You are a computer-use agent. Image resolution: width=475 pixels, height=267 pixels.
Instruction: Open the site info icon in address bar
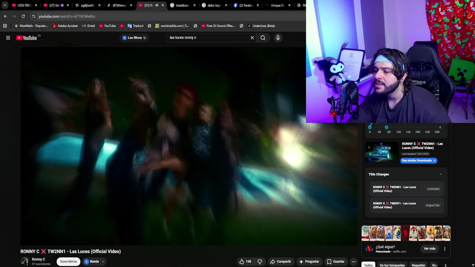tap(34, 16)
